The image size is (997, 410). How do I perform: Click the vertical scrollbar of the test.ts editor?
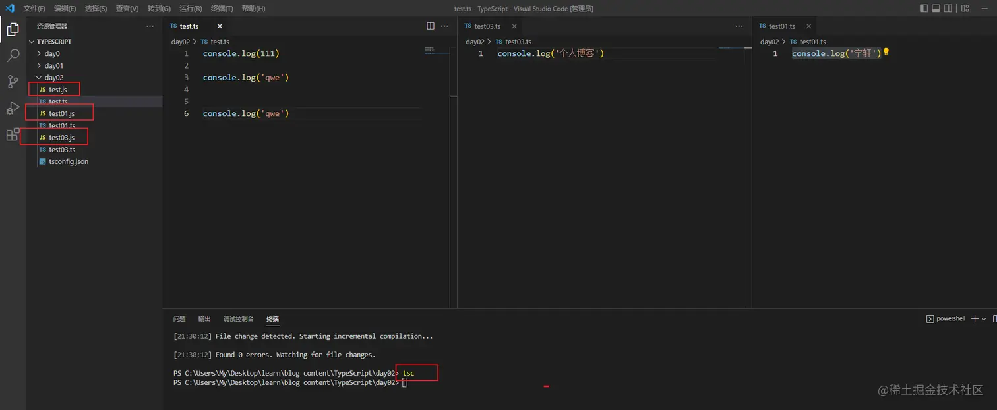coord(453,178)
